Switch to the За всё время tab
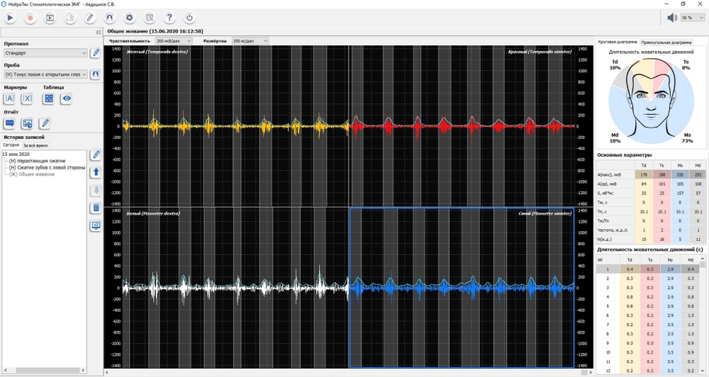This screenshot has height=377, width=709. [35, 145]
